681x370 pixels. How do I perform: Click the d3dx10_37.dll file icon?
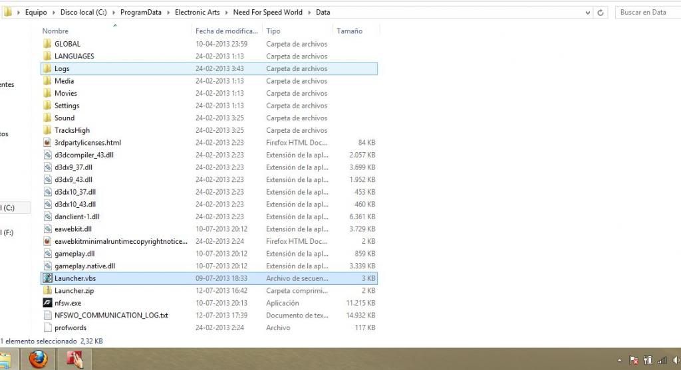tap(47, 192)
